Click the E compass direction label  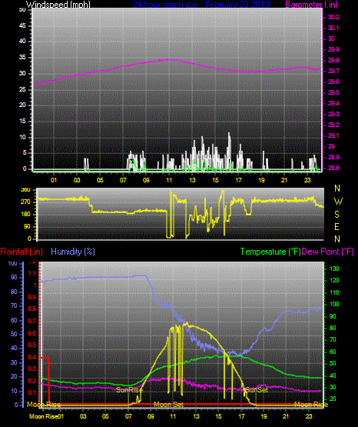click(x=336, y=226)
